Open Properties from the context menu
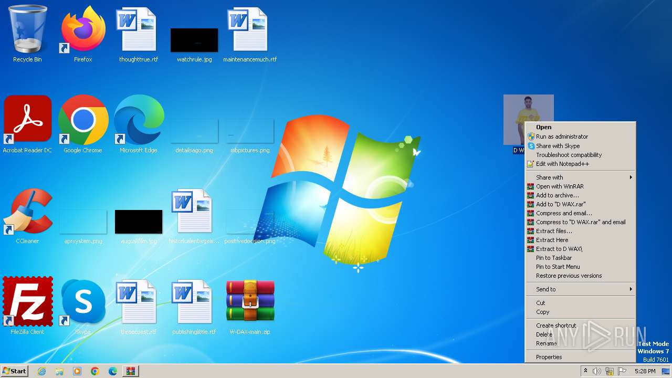 (580, 357)
